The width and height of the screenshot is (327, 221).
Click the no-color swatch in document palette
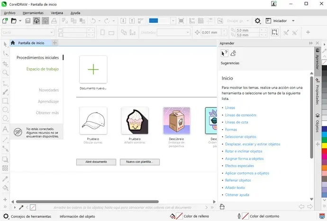(33, 207)
